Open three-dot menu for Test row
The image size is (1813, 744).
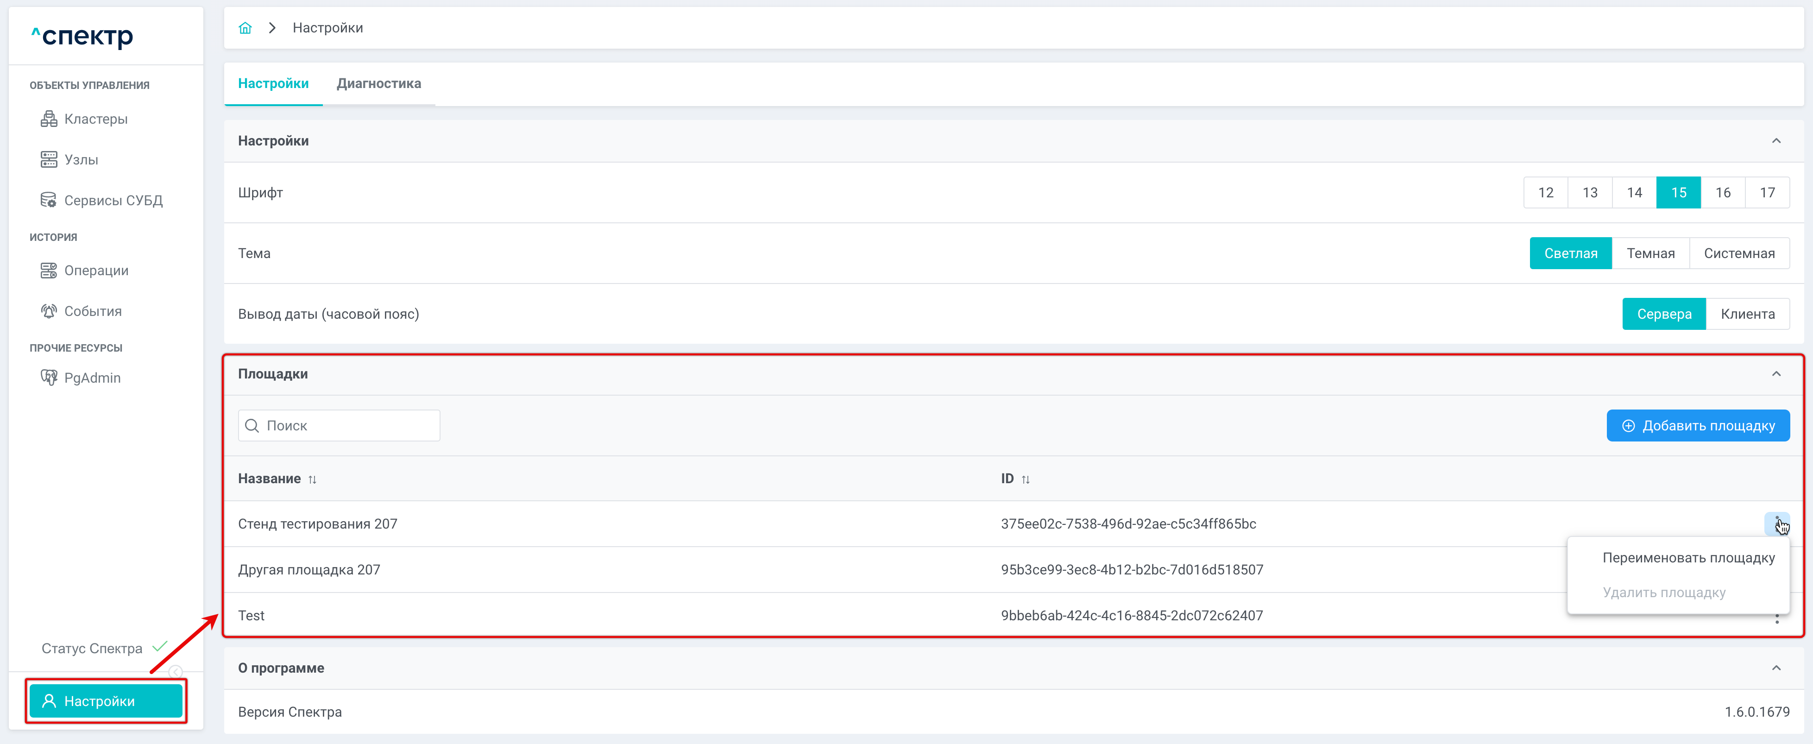pos(1776,619)
